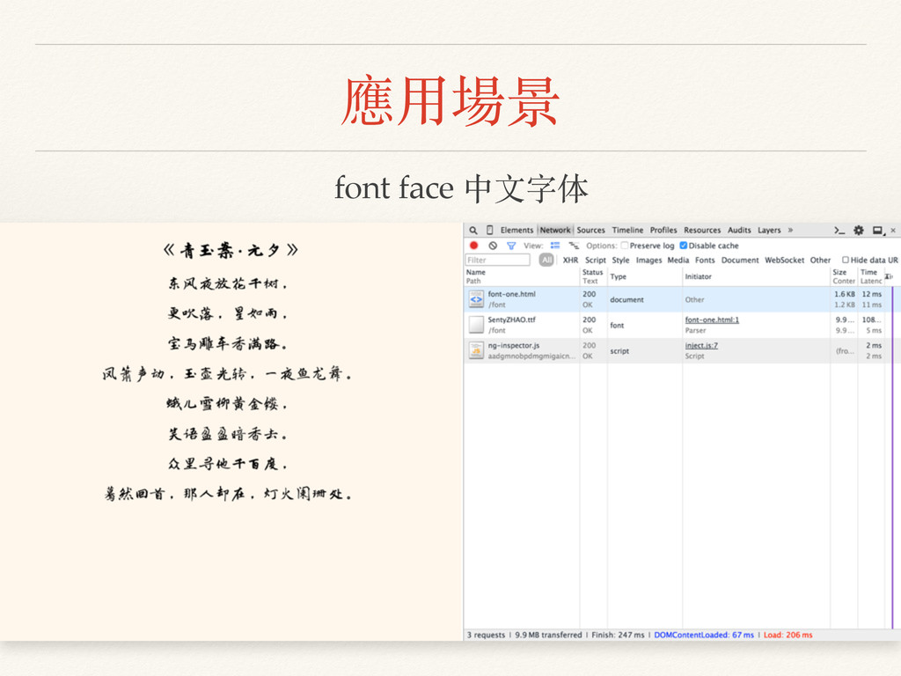The height and width of the screenshot is (676, 901).
Task: Close DevTools with the X icon
Action: pyautogui.click(x=893, y=230)
